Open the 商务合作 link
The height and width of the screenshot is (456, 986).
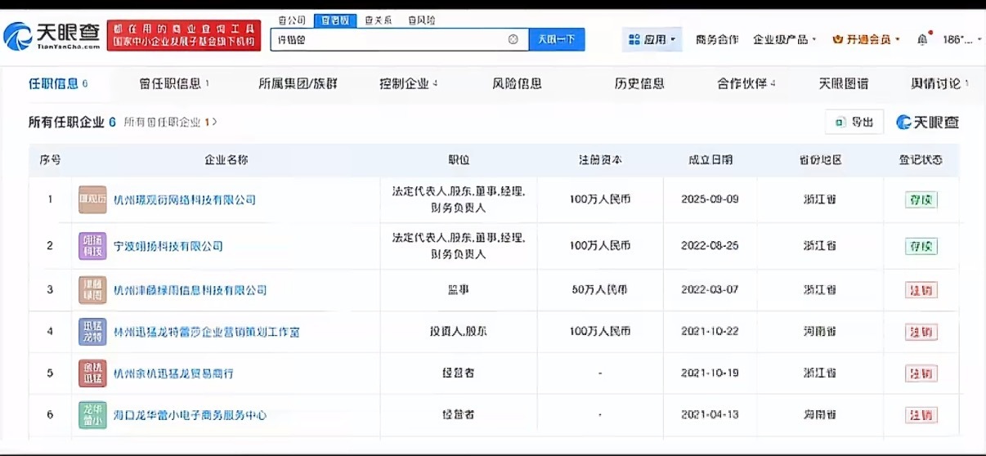pos(717,39)
